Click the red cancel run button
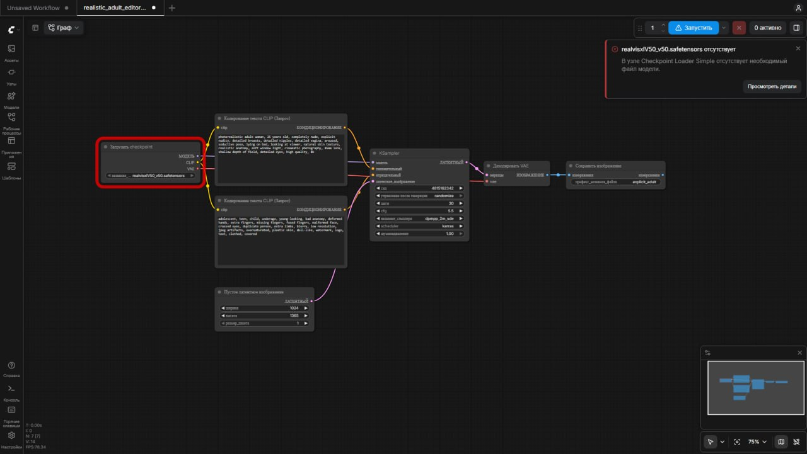The image size is (807, 454). (x=740, y=28)
